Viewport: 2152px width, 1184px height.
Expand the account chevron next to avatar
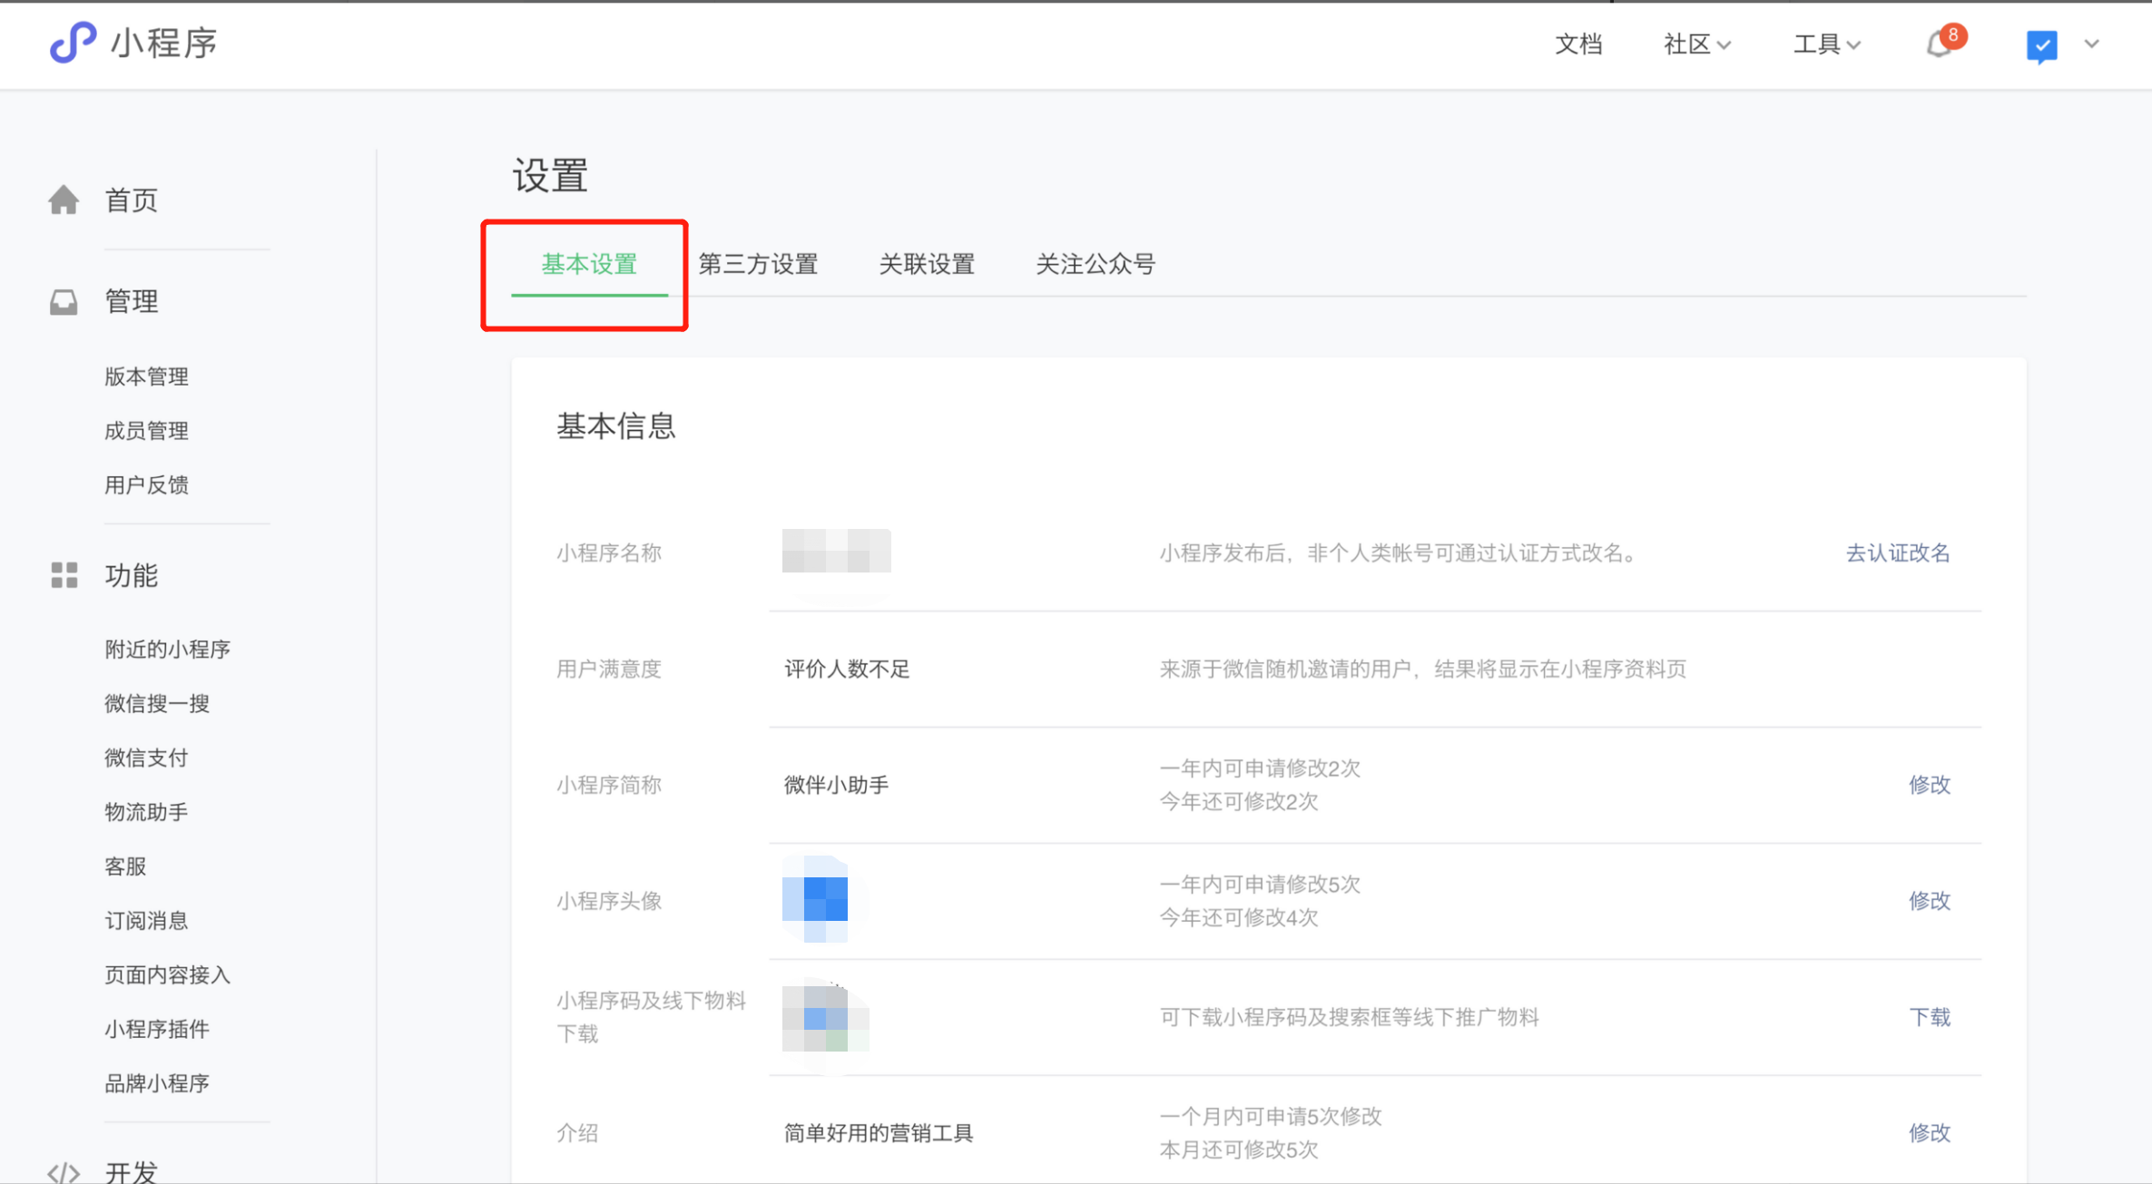[2092, 44]
